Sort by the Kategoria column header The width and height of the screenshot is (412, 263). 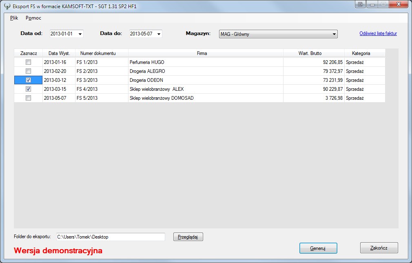(x=365, y=53)
